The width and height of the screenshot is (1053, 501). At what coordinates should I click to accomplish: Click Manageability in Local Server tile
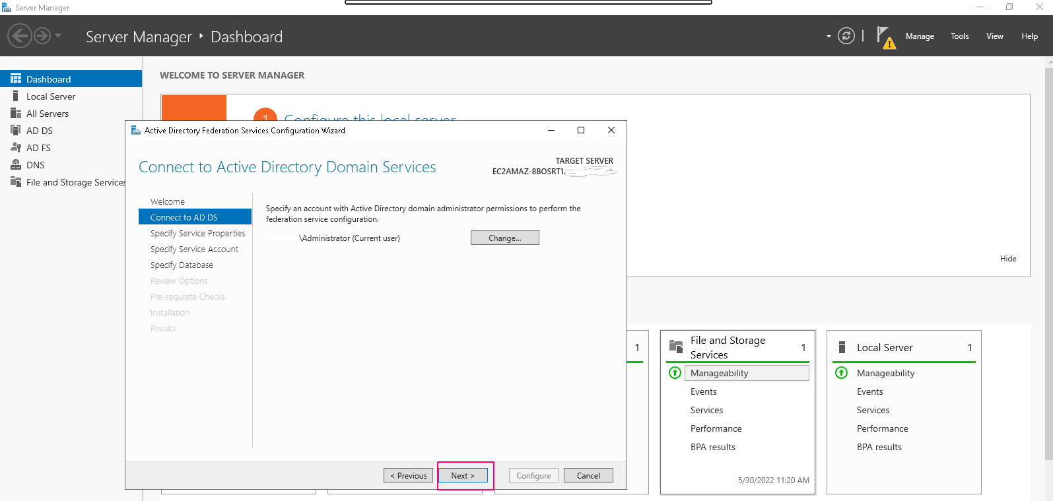click(886, 373)
